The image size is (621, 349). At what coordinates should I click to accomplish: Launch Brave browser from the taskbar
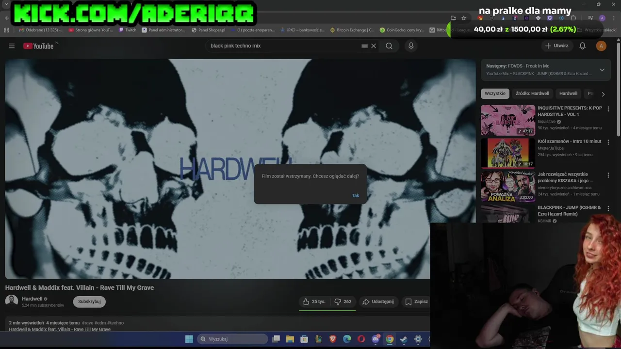point(333,339)
